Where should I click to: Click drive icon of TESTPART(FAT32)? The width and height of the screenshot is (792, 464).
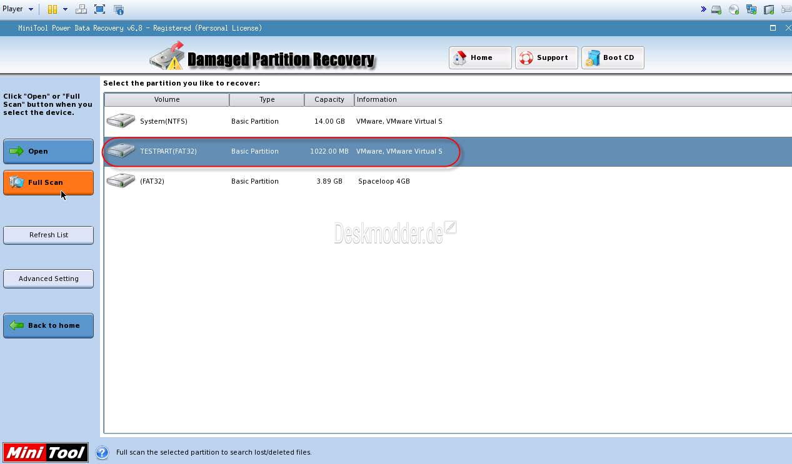pyautogui.click(x=121, y=151)
